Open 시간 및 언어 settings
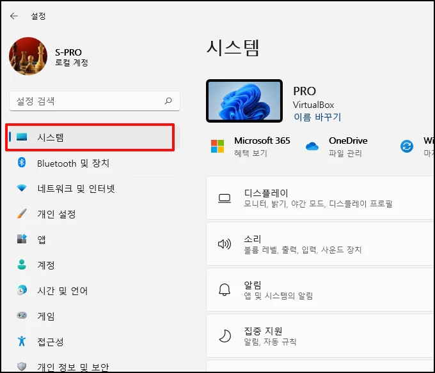Screen dimensions: 435x373 (x=93, y=291)
